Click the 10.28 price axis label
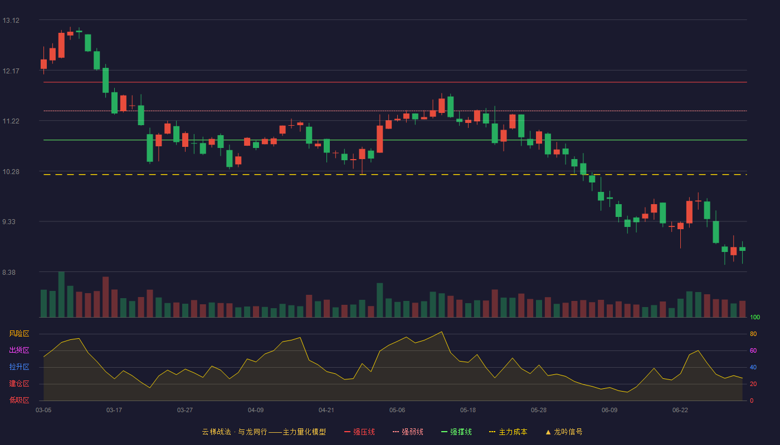This screenshot has height=445, width=780. 11,172
